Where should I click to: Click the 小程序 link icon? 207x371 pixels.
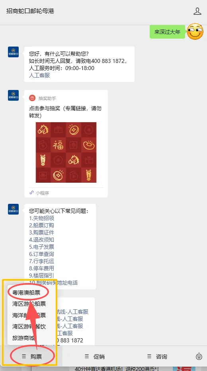(x=31, y=193)
